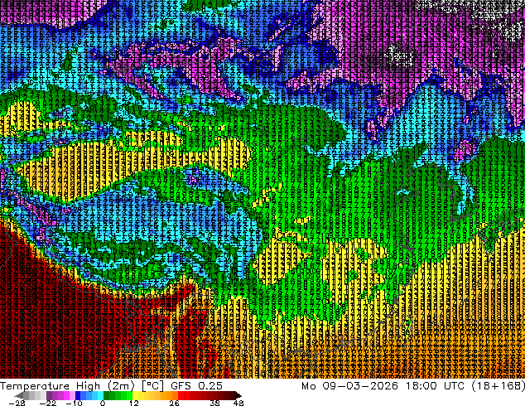Screen dimensions: 525x406
Task: Click the '0' value on the legend
Action: pyautogui.click(x=103, y=403)
